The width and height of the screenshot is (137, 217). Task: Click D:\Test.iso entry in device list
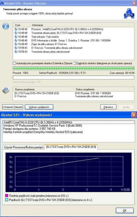click(20, 96)
